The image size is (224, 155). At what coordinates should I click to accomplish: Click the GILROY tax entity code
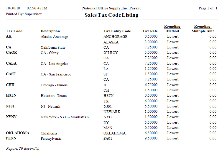[x=111, y=53]
